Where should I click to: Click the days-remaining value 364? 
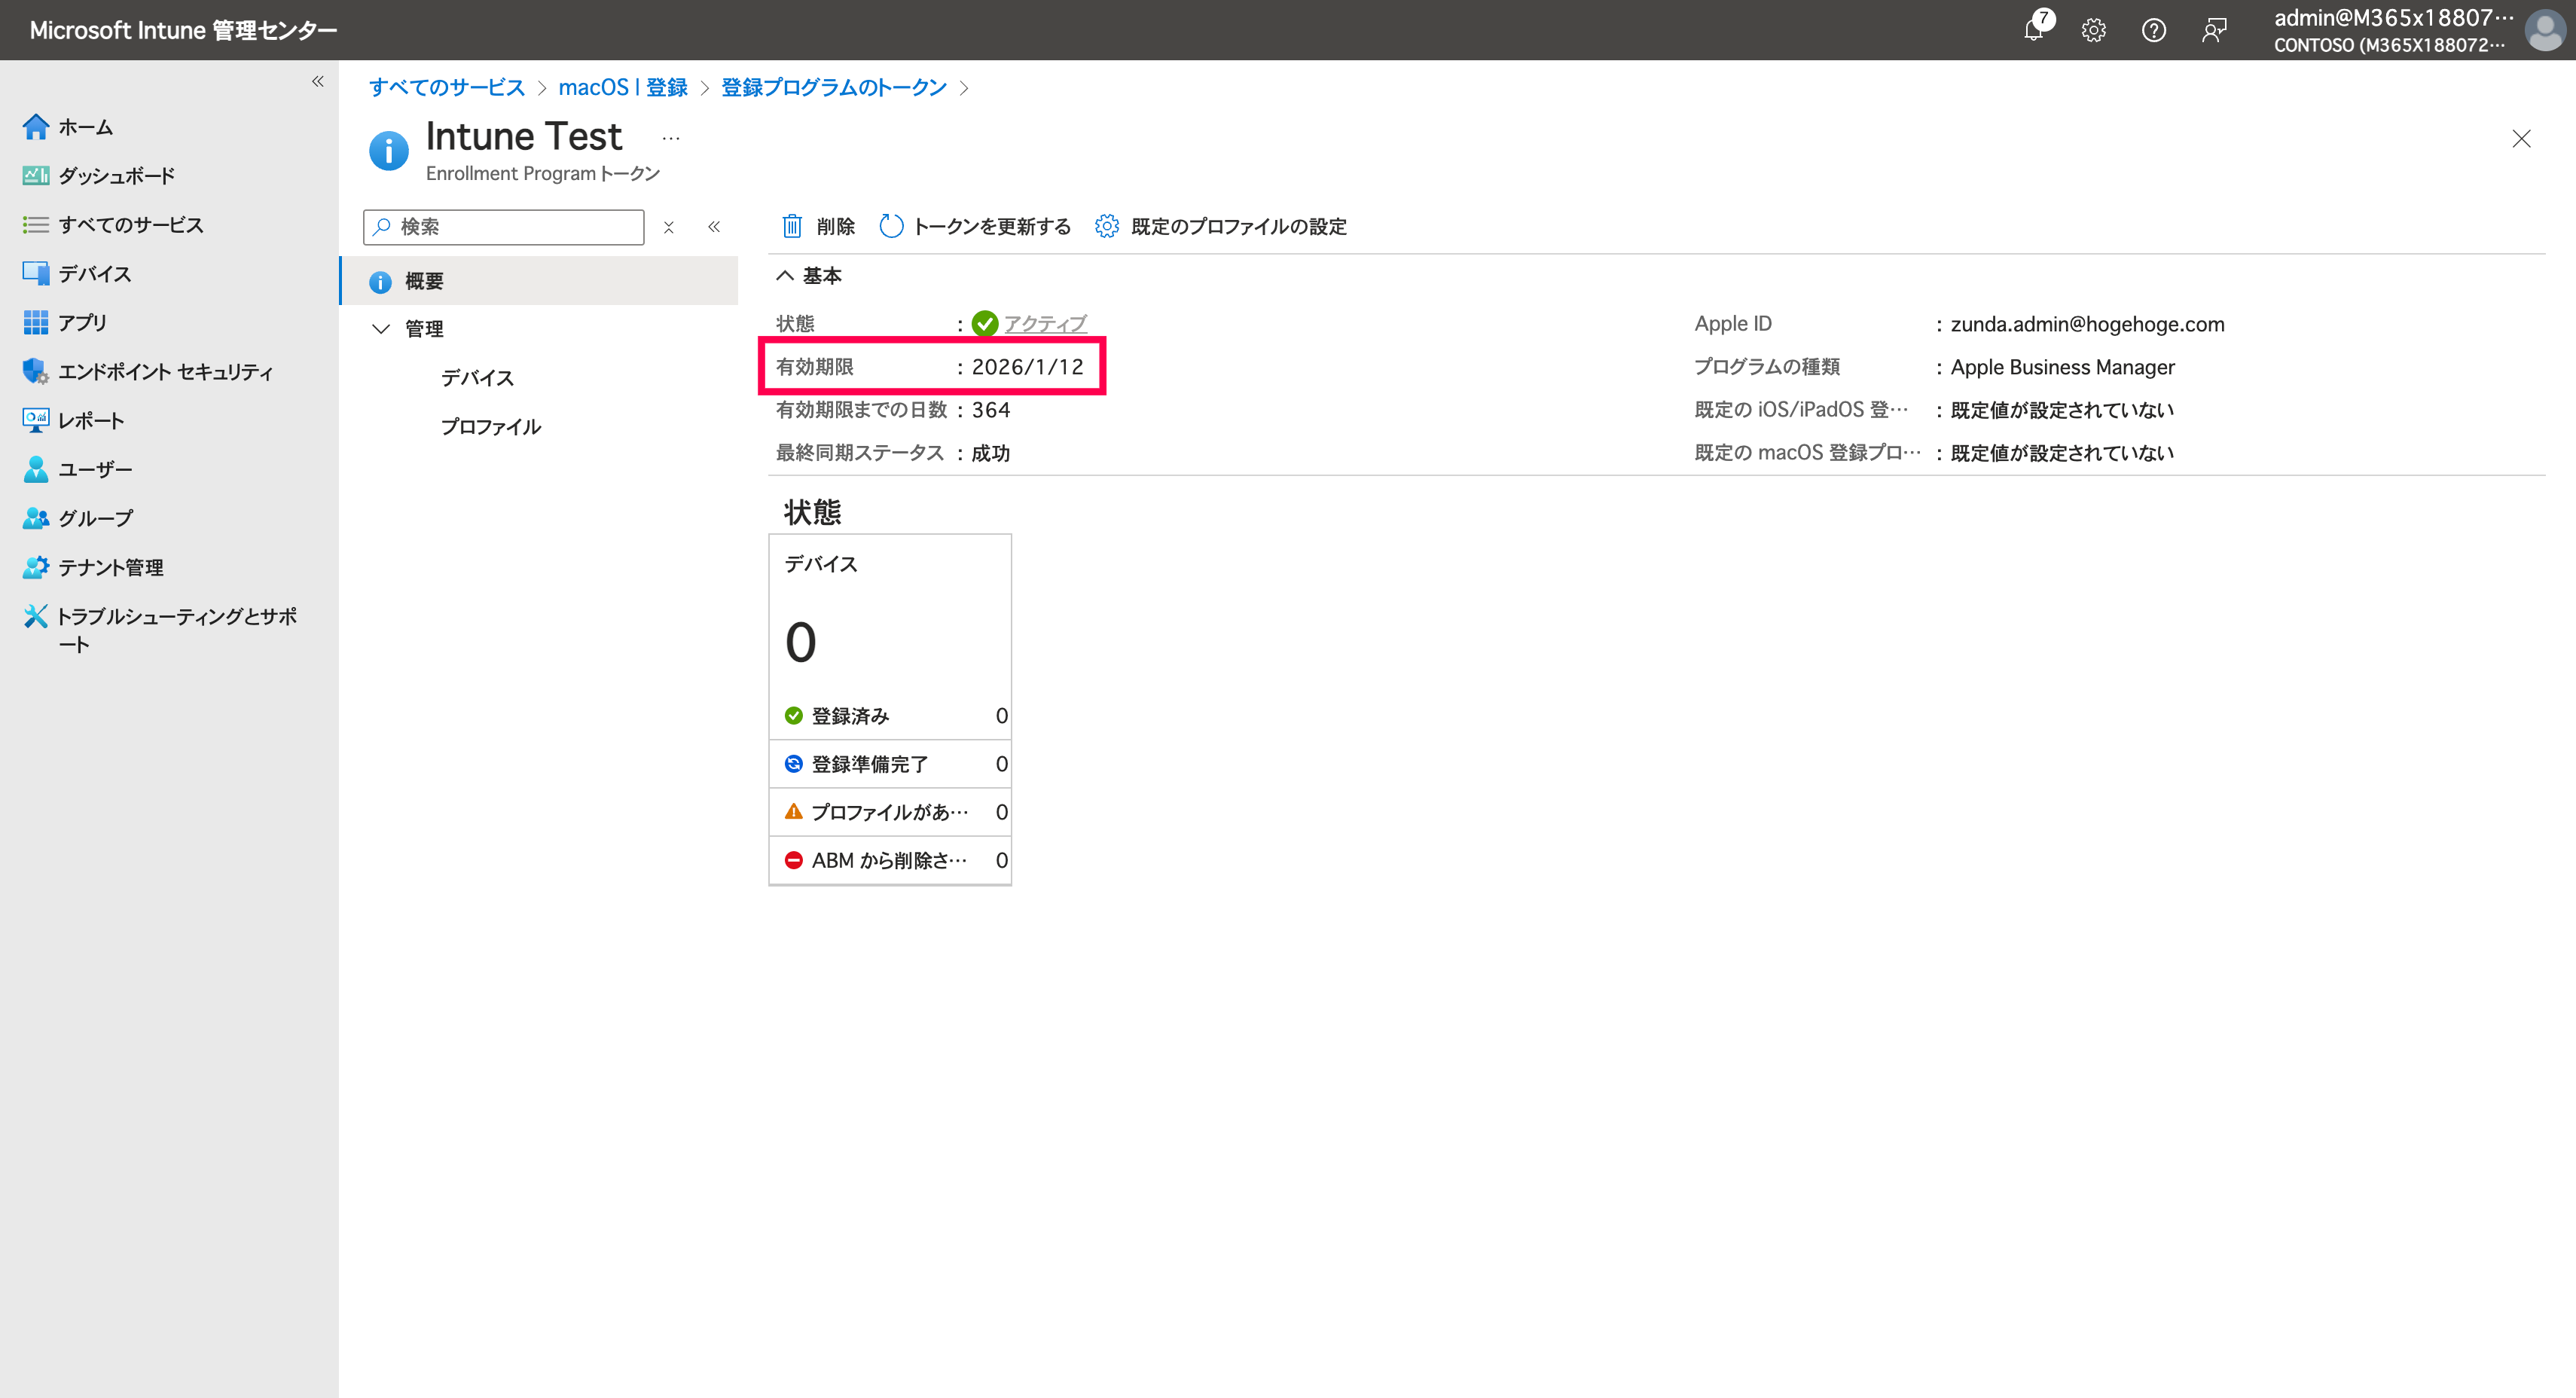pyautogui.click(x=991, y=410)
